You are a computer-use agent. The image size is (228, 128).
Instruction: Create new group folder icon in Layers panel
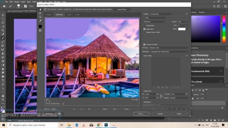point(215,120)
